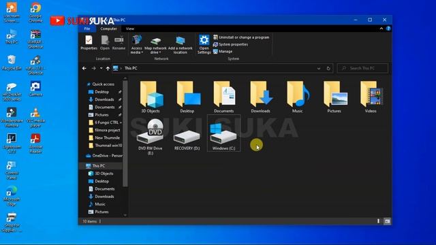Screen dimensions: 436x245
Task: Open Documents under Quick access
Action: pyautogui.click(x=104, y=108)
